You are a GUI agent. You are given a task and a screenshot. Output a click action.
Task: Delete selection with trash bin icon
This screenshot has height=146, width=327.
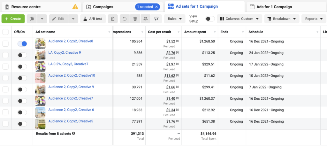(135, 19)
